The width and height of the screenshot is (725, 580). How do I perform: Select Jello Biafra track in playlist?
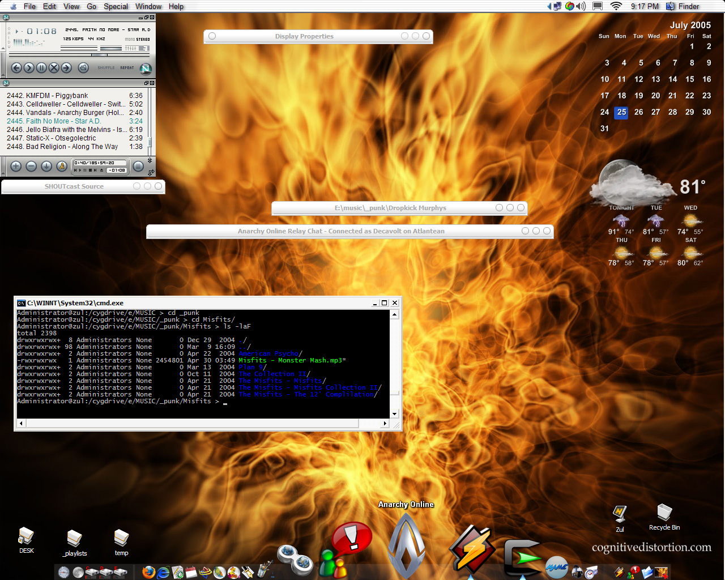tap(67, 130)
